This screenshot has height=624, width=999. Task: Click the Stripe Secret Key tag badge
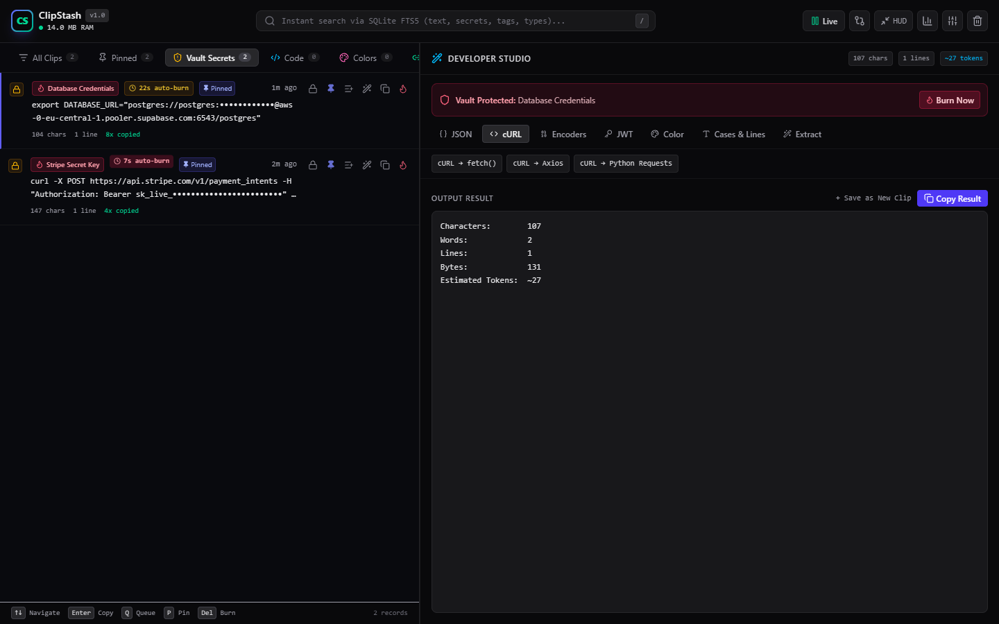(x=67, y=164)
